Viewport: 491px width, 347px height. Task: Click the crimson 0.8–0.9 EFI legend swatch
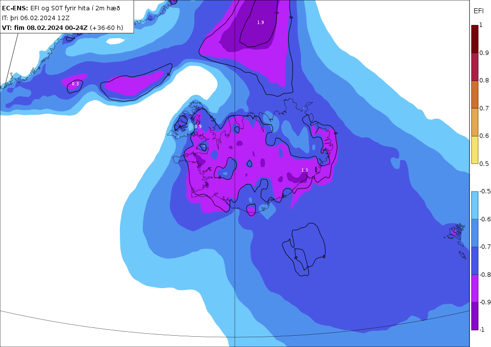click(x=475, y=67)
